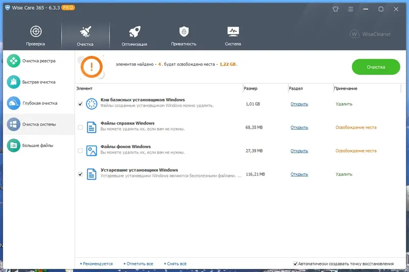
Task: Check the Файлы справки Windows checkbox
Action: (80, 127)
